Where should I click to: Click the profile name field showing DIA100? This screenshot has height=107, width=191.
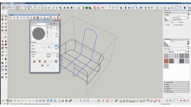pos(38,24)
